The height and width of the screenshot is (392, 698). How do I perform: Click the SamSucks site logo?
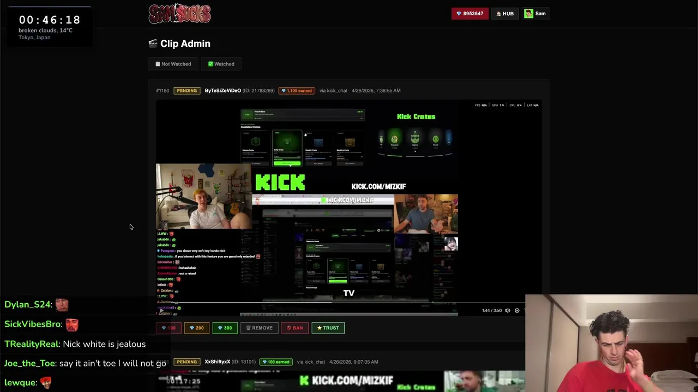coord(179,14)
